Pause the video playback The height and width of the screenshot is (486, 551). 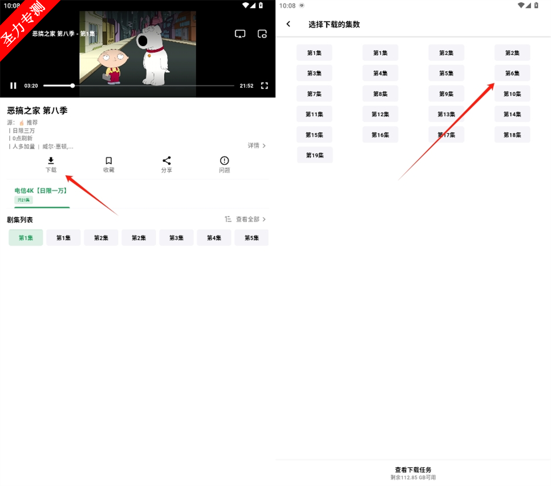tap(13, 86)
